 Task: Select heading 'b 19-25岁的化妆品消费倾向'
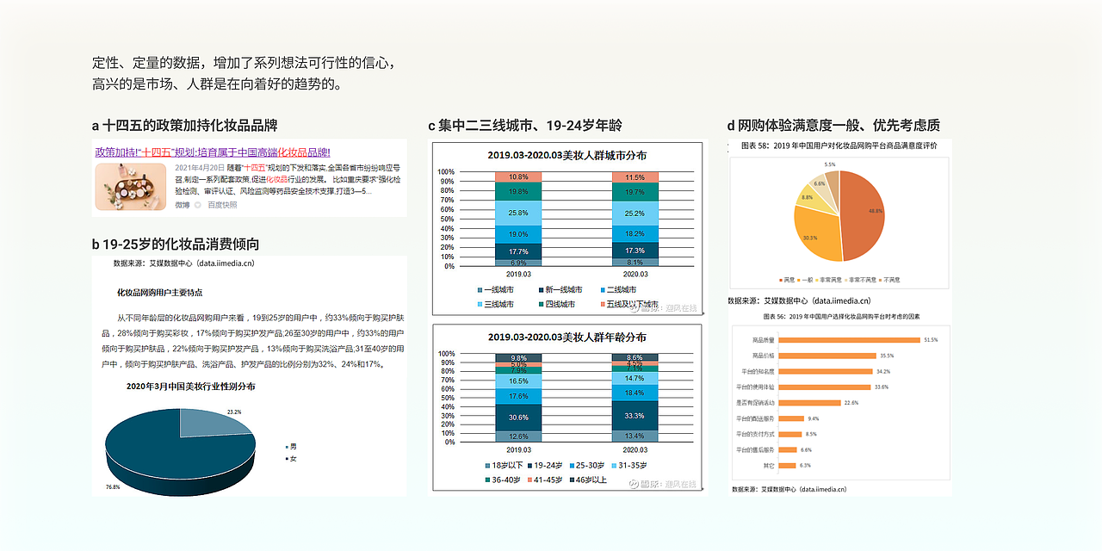[176, 244]
